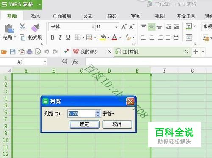Open the 页面布局 ribbon tab
Image resolution: width=212 pixels, height=158 pixels.
tap(62, 16)
